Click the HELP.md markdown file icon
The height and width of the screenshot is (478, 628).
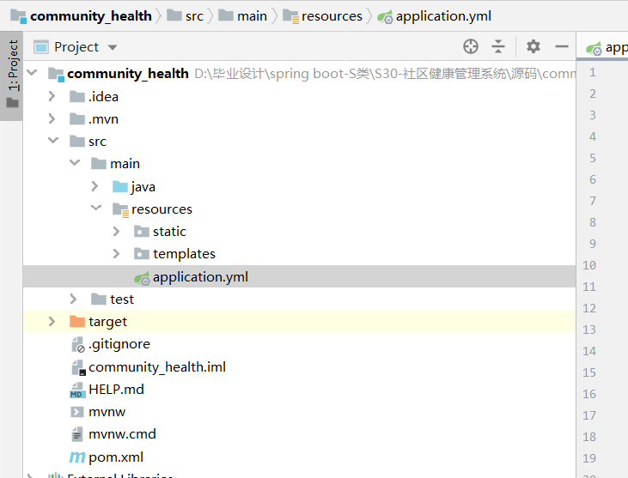point(77,390)
